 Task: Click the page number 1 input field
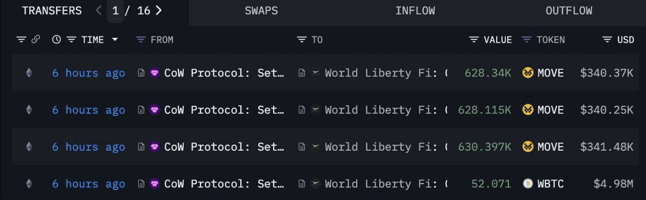pos(116,11)
